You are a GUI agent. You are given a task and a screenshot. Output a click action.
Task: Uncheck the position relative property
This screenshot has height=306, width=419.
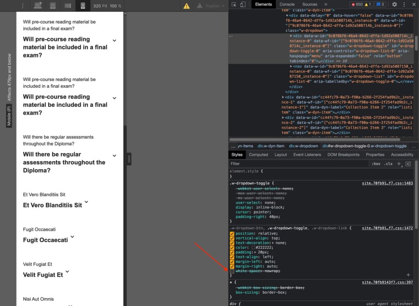[x=232, y=233]
